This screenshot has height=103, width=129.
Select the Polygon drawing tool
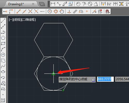pyautogui.click(x=3, y=38)
